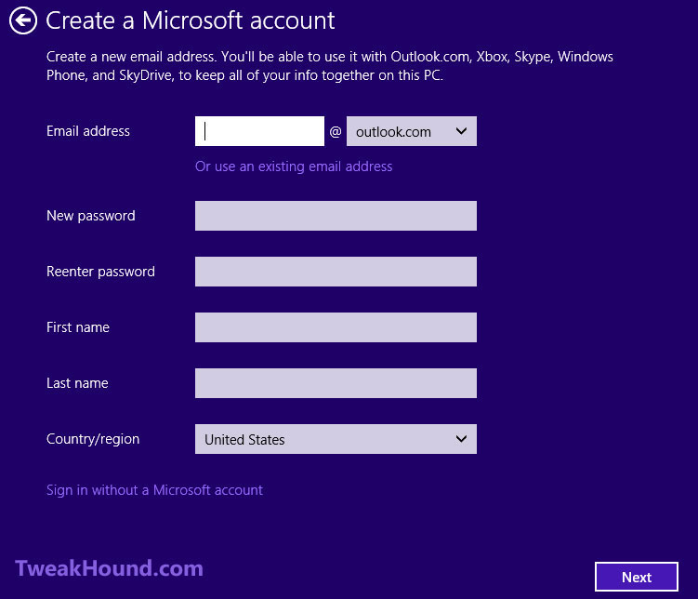
Task: Click the 'Create a Microsoft account' heading
Action: (x=191, y=20)
